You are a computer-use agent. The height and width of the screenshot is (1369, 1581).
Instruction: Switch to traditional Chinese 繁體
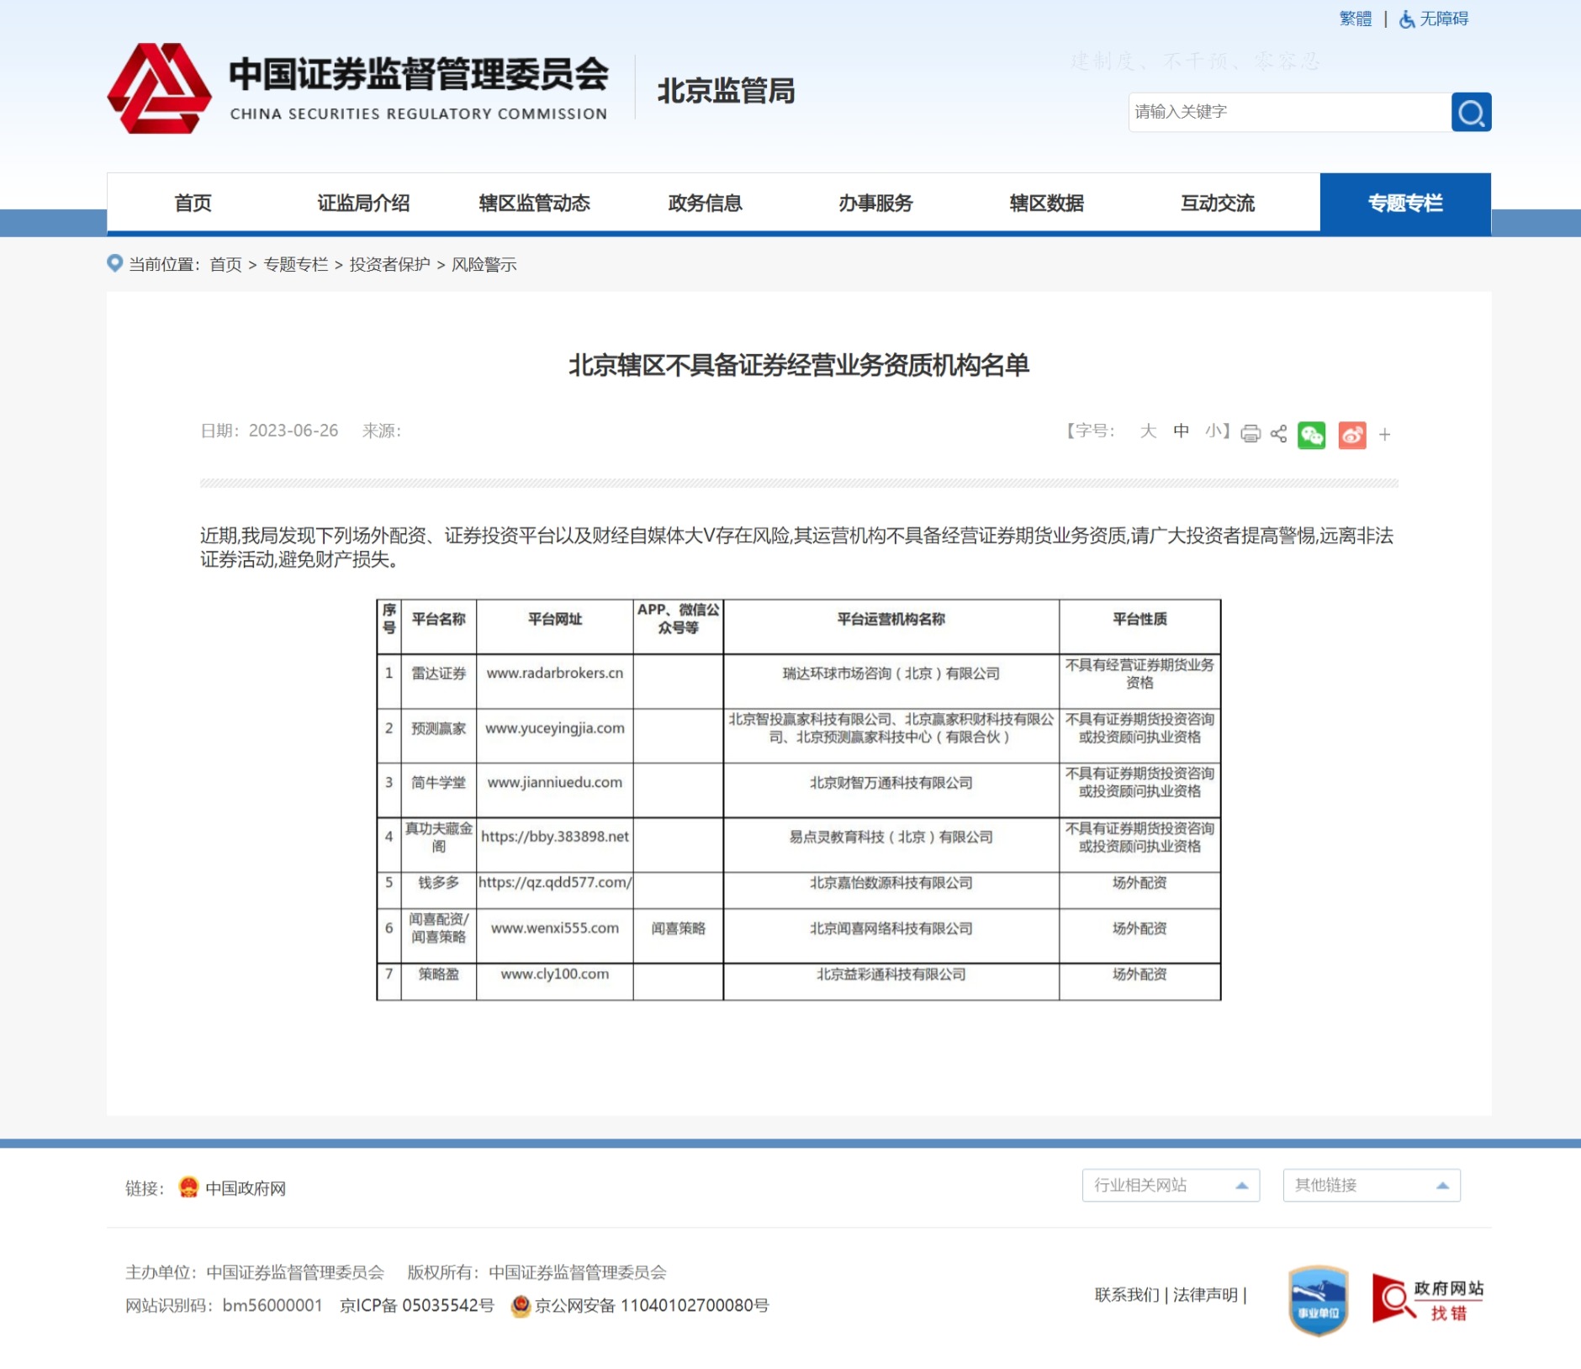coord(1355,18)
